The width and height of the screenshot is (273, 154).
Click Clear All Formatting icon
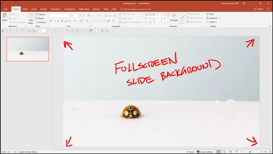point(89,16)
